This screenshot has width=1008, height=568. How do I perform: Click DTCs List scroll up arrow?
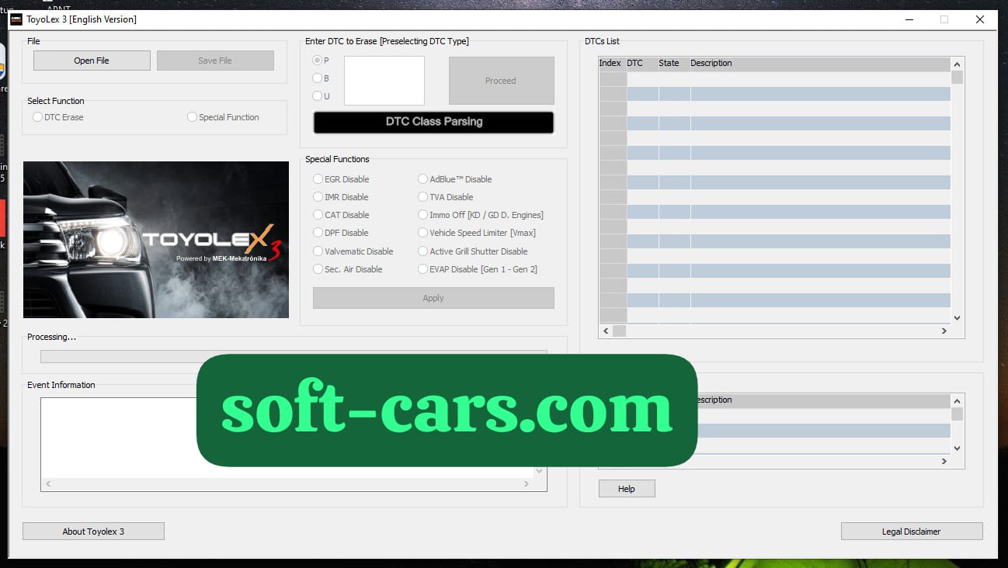pyautogui.click(x=957, y=64)
